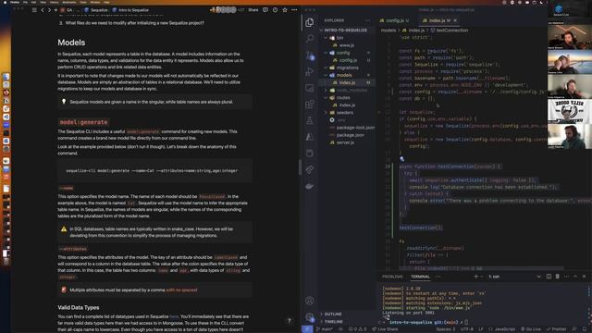Screen dimensions: 592x333
Task: Toggle Notion sidebar hamburger menu
Action: click(34, 10)
